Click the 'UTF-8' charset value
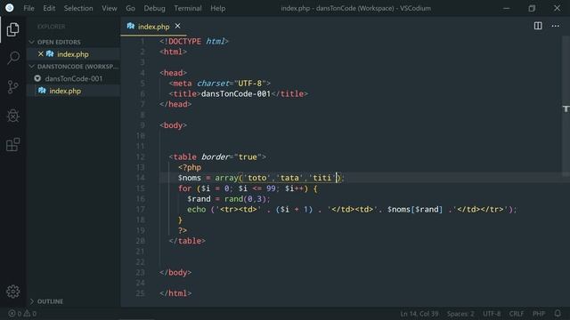The image size is (570, 320). (x=249, y=84)
